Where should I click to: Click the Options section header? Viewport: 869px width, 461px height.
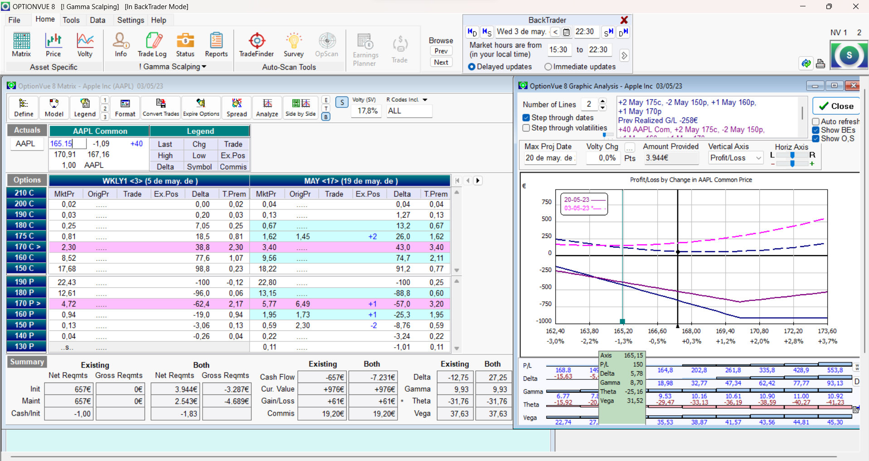click(x=27, y=180)
